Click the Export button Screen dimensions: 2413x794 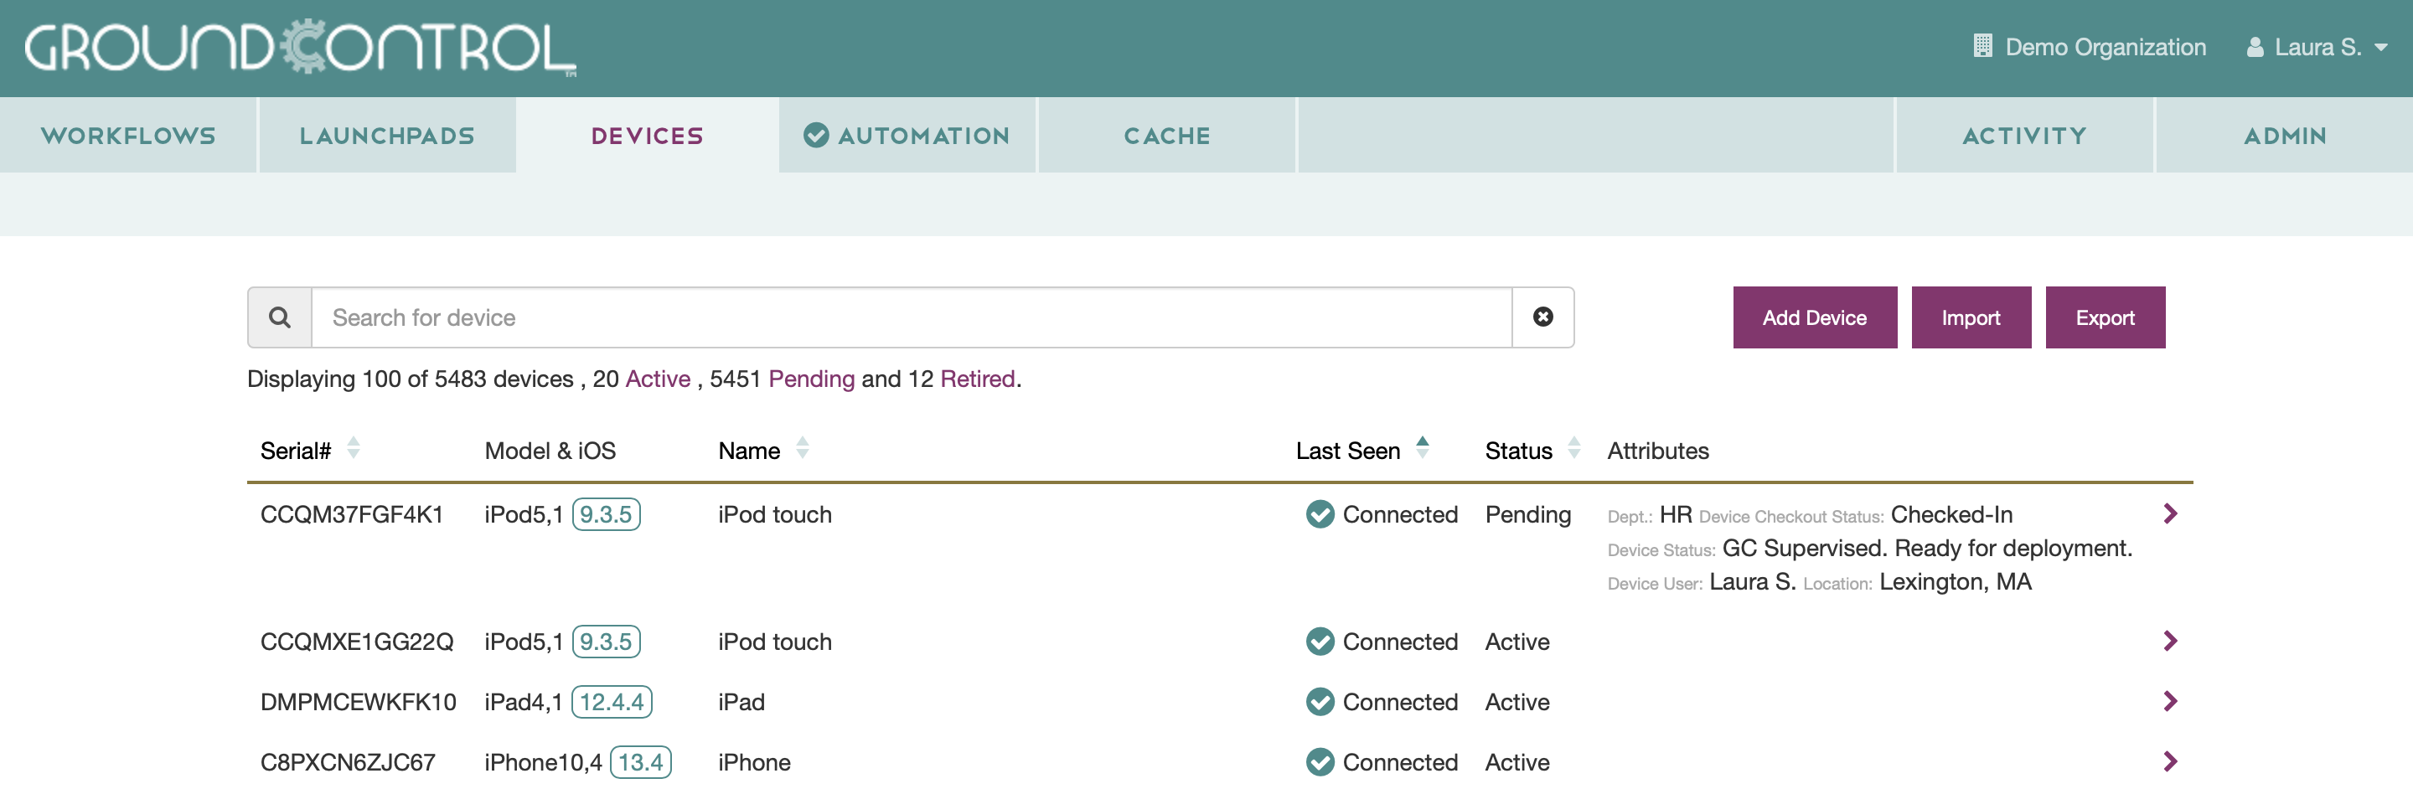tap(2105, 317)
